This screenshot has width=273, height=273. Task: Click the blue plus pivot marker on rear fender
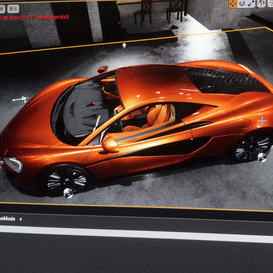click(x=262, y=121)
